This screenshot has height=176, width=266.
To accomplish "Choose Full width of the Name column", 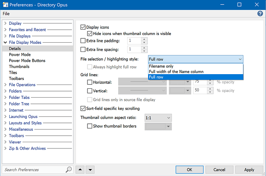I will coord(195,71).
